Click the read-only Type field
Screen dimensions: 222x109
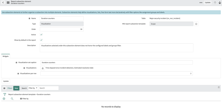pos(62,24)
